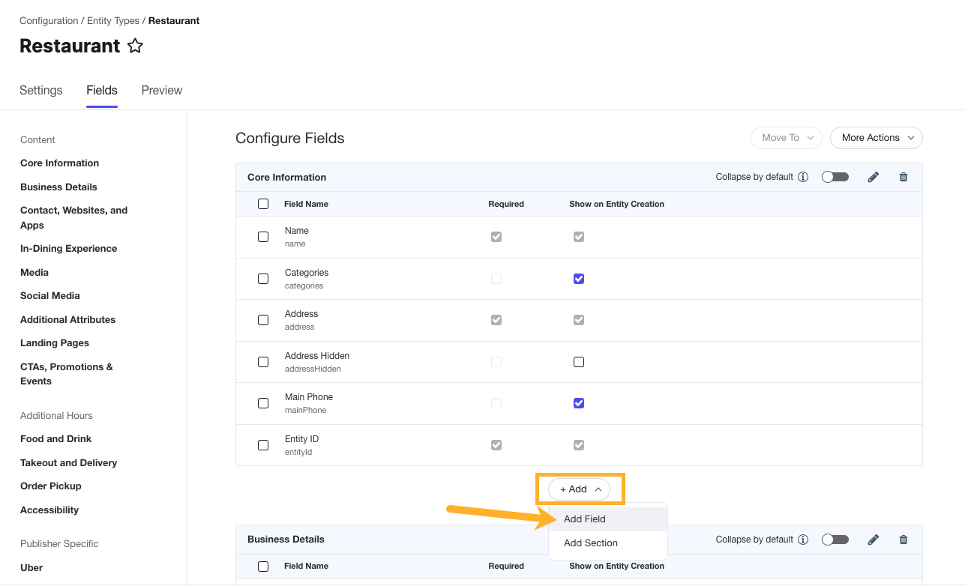
Task: Collapse the + Add dropdown button
Action: coord(579,489)
